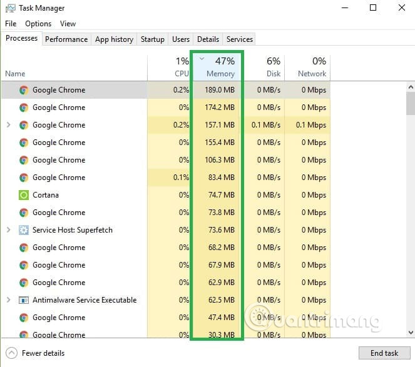This screenshot has height=367, width=415.
Task: Switch to the App history tab
Action: 114,39
